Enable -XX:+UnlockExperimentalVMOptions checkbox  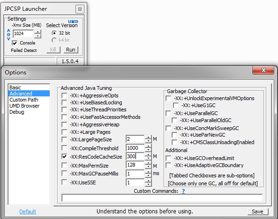[x=168, y=98]
